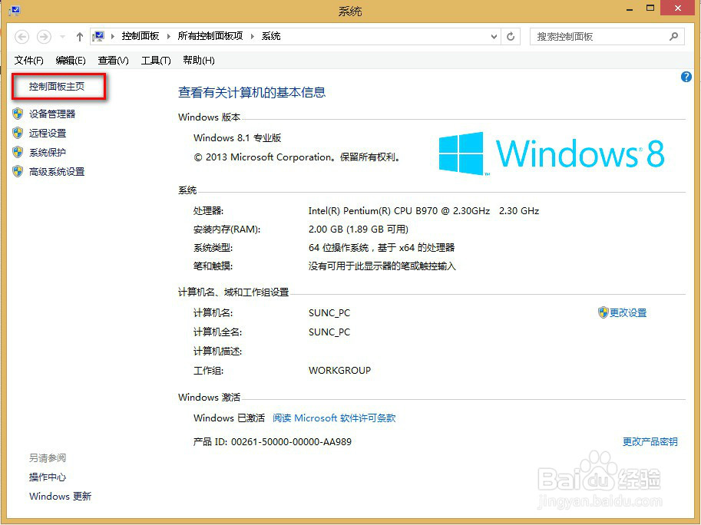The width and height of the screenshot is (701, 525).
Task: Click the back navigation arrow
Action: coord(22,36)
